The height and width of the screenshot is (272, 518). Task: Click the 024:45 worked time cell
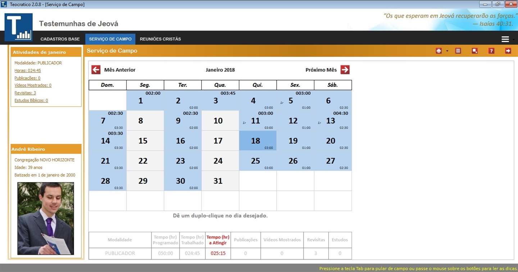192,253
